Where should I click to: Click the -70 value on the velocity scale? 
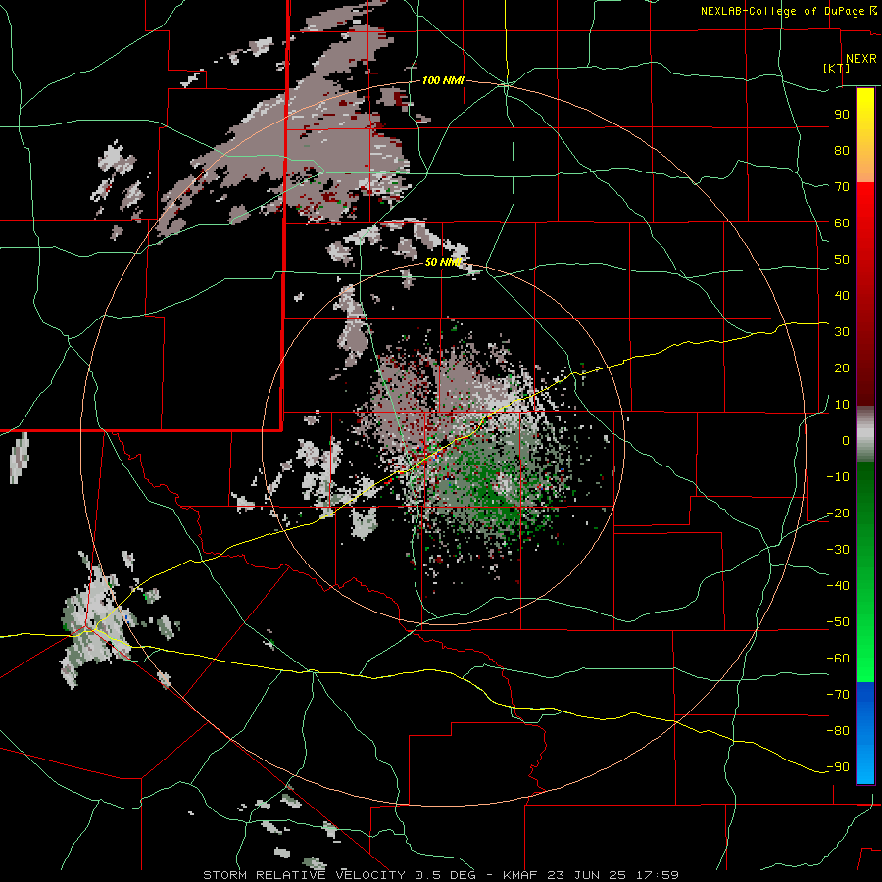[838, 695]
